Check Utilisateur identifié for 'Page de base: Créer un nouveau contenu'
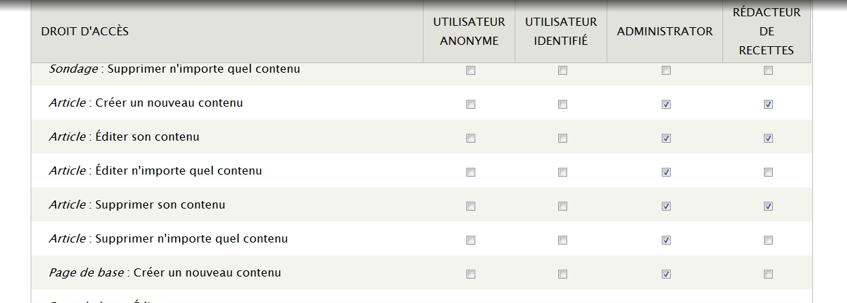The width and height of the screenshot is (847, 303). point(562,274)
